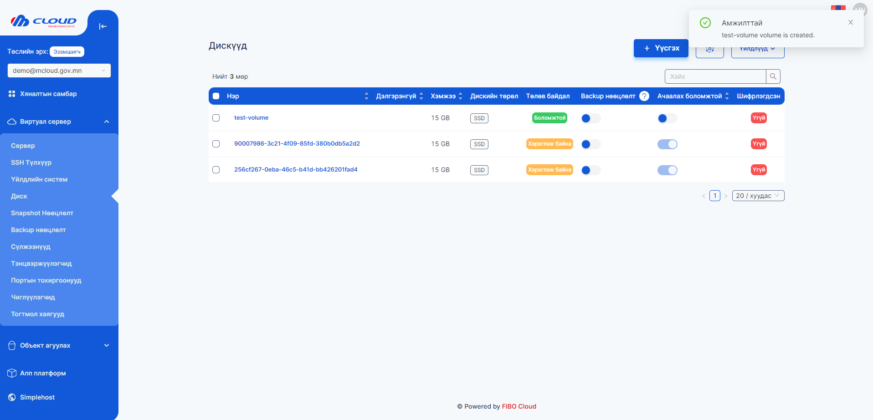
Task: Open the demo@mcloud.gov.mn project dropdown
Action: point(59,71)
